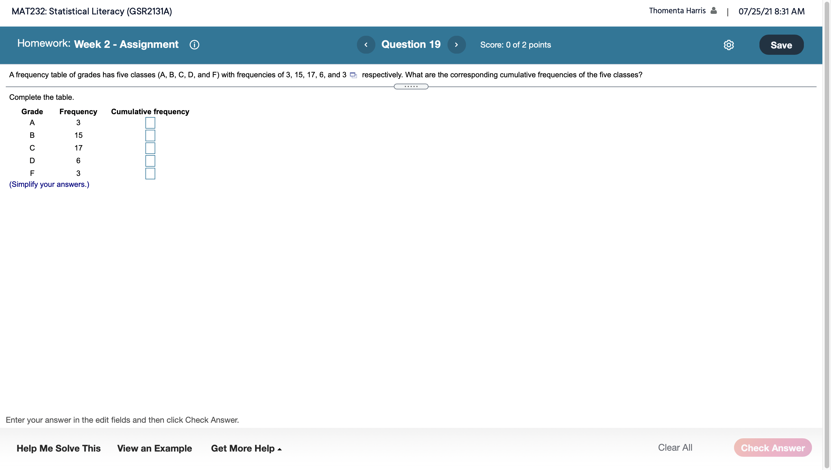
Task: Click the cumulative frequency field for grade A
Action: [x=150, y=123]
